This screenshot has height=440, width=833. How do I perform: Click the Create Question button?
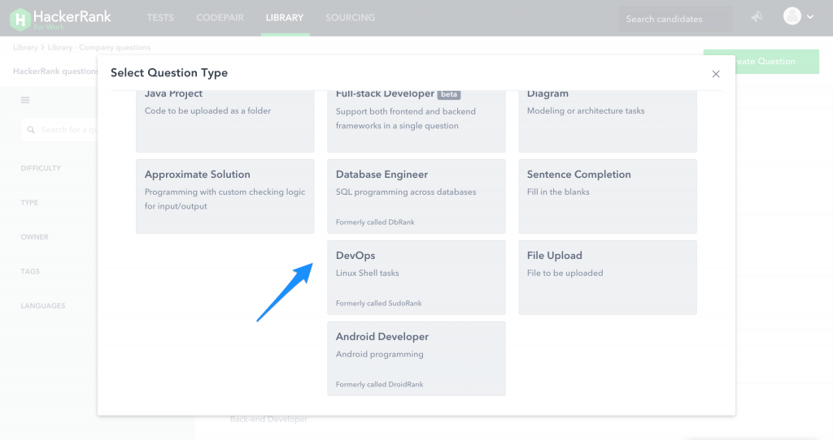[x=761, y=62]
